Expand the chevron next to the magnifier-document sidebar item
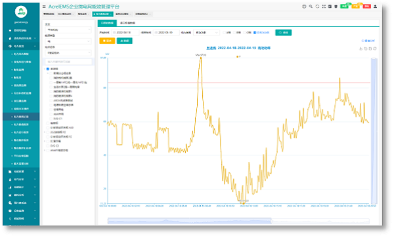The height and width of the screenshot is (236, 394). point(35,203)
